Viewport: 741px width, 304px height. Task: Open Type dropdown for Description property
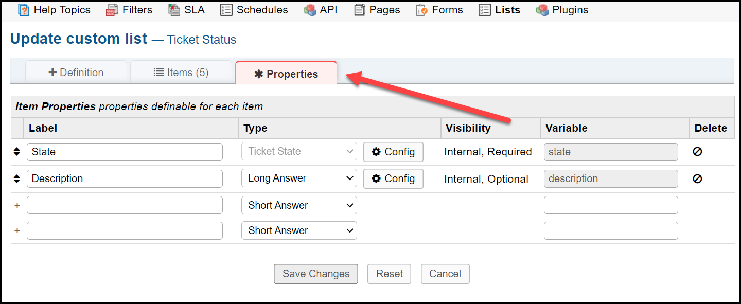coord(299,178)
